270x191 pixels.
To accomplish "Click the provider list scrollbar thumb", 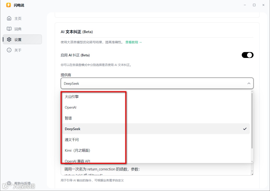I will (252, 121).
